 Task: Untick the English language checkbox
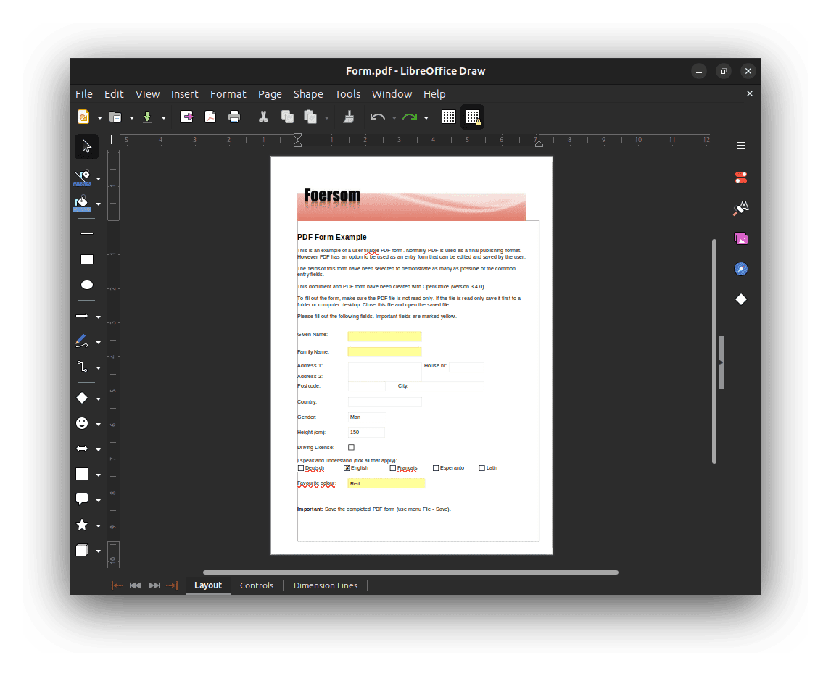(x=347, y=468)
